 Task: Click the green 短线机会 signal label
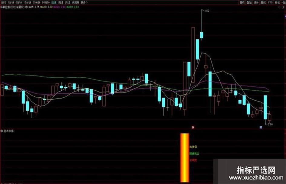click(194, 153)
